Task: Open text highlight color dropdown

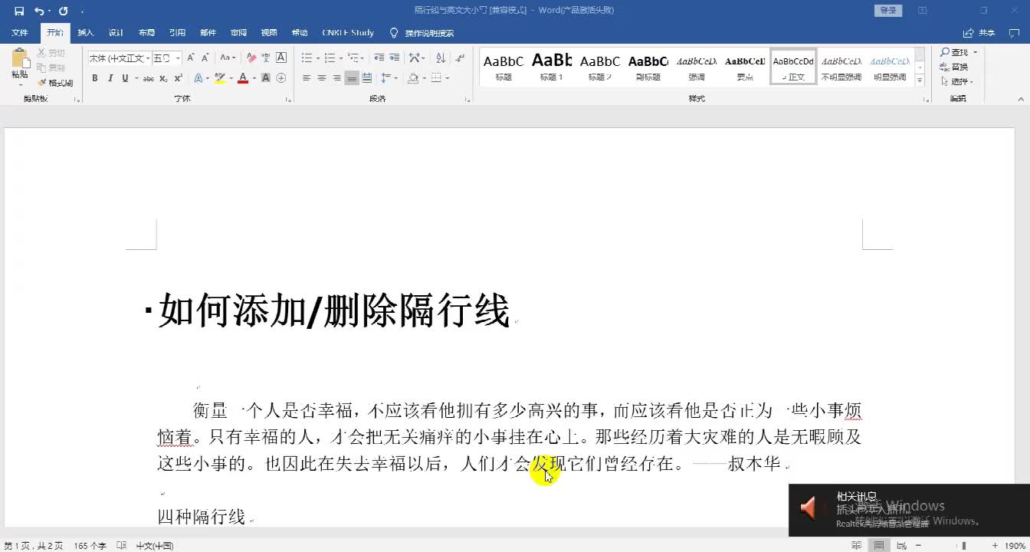Action: click(231, 78)
